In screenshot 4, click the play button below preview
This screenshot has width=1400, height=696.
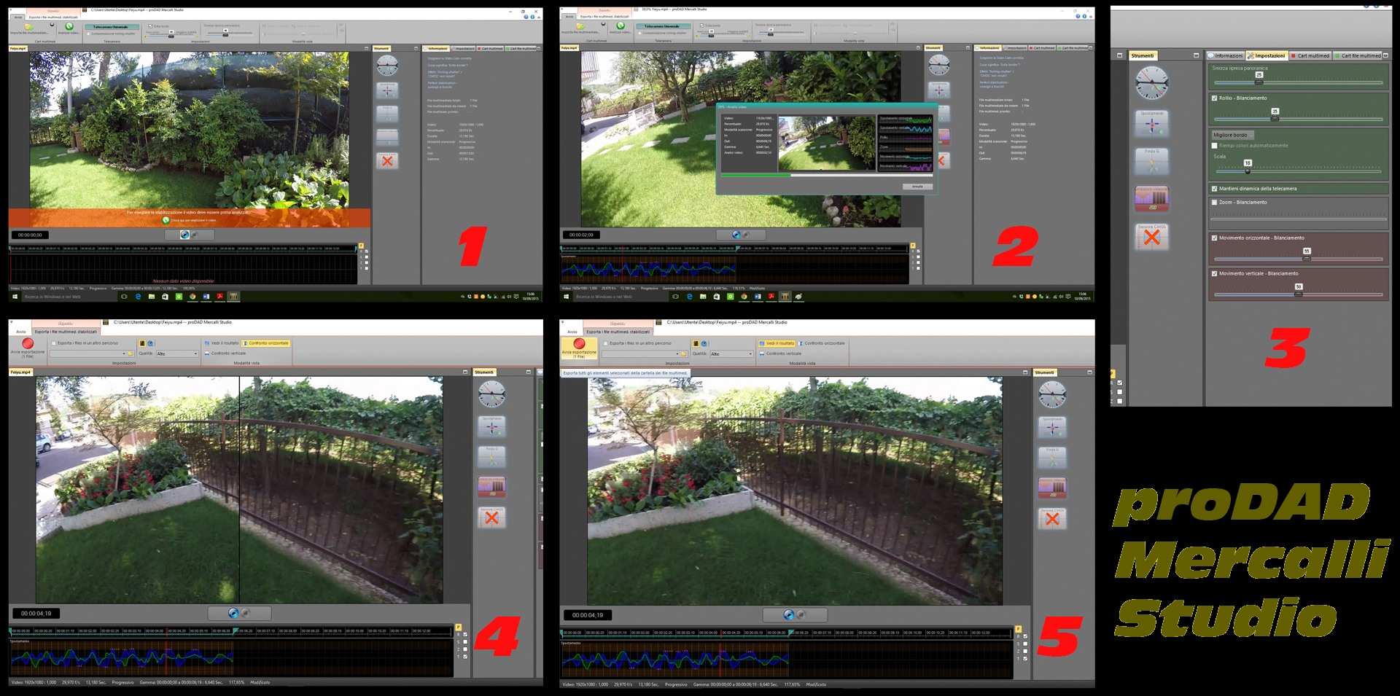pos(233,613)
